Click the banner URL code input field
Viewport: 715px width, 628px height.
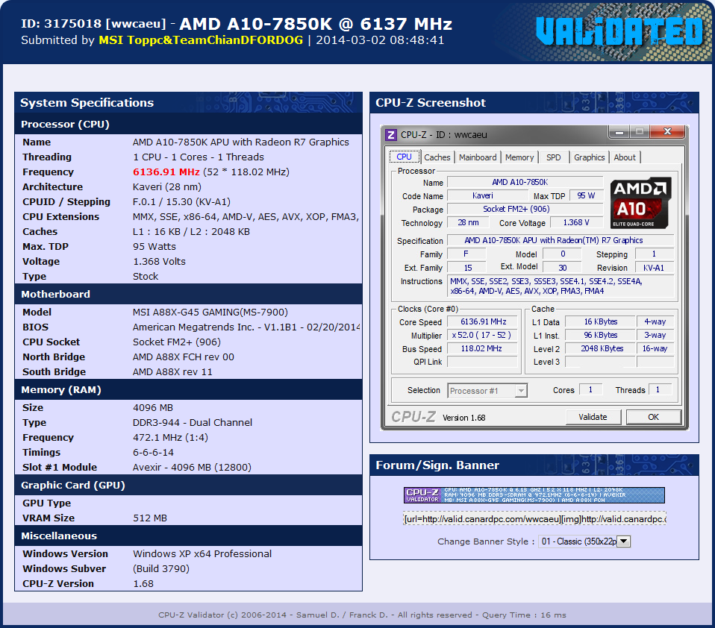tap(534, 519)
